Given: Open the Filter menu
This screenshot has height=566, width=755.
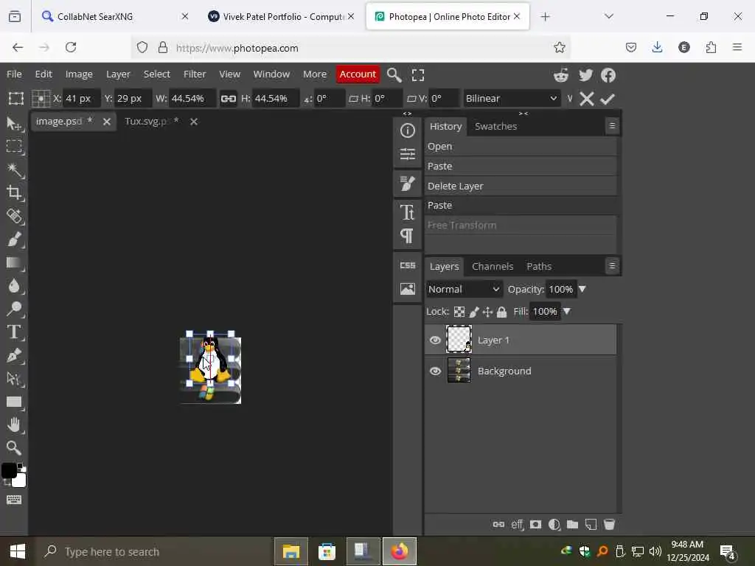Looking at the screenshot, I should (x=195, y=74).
